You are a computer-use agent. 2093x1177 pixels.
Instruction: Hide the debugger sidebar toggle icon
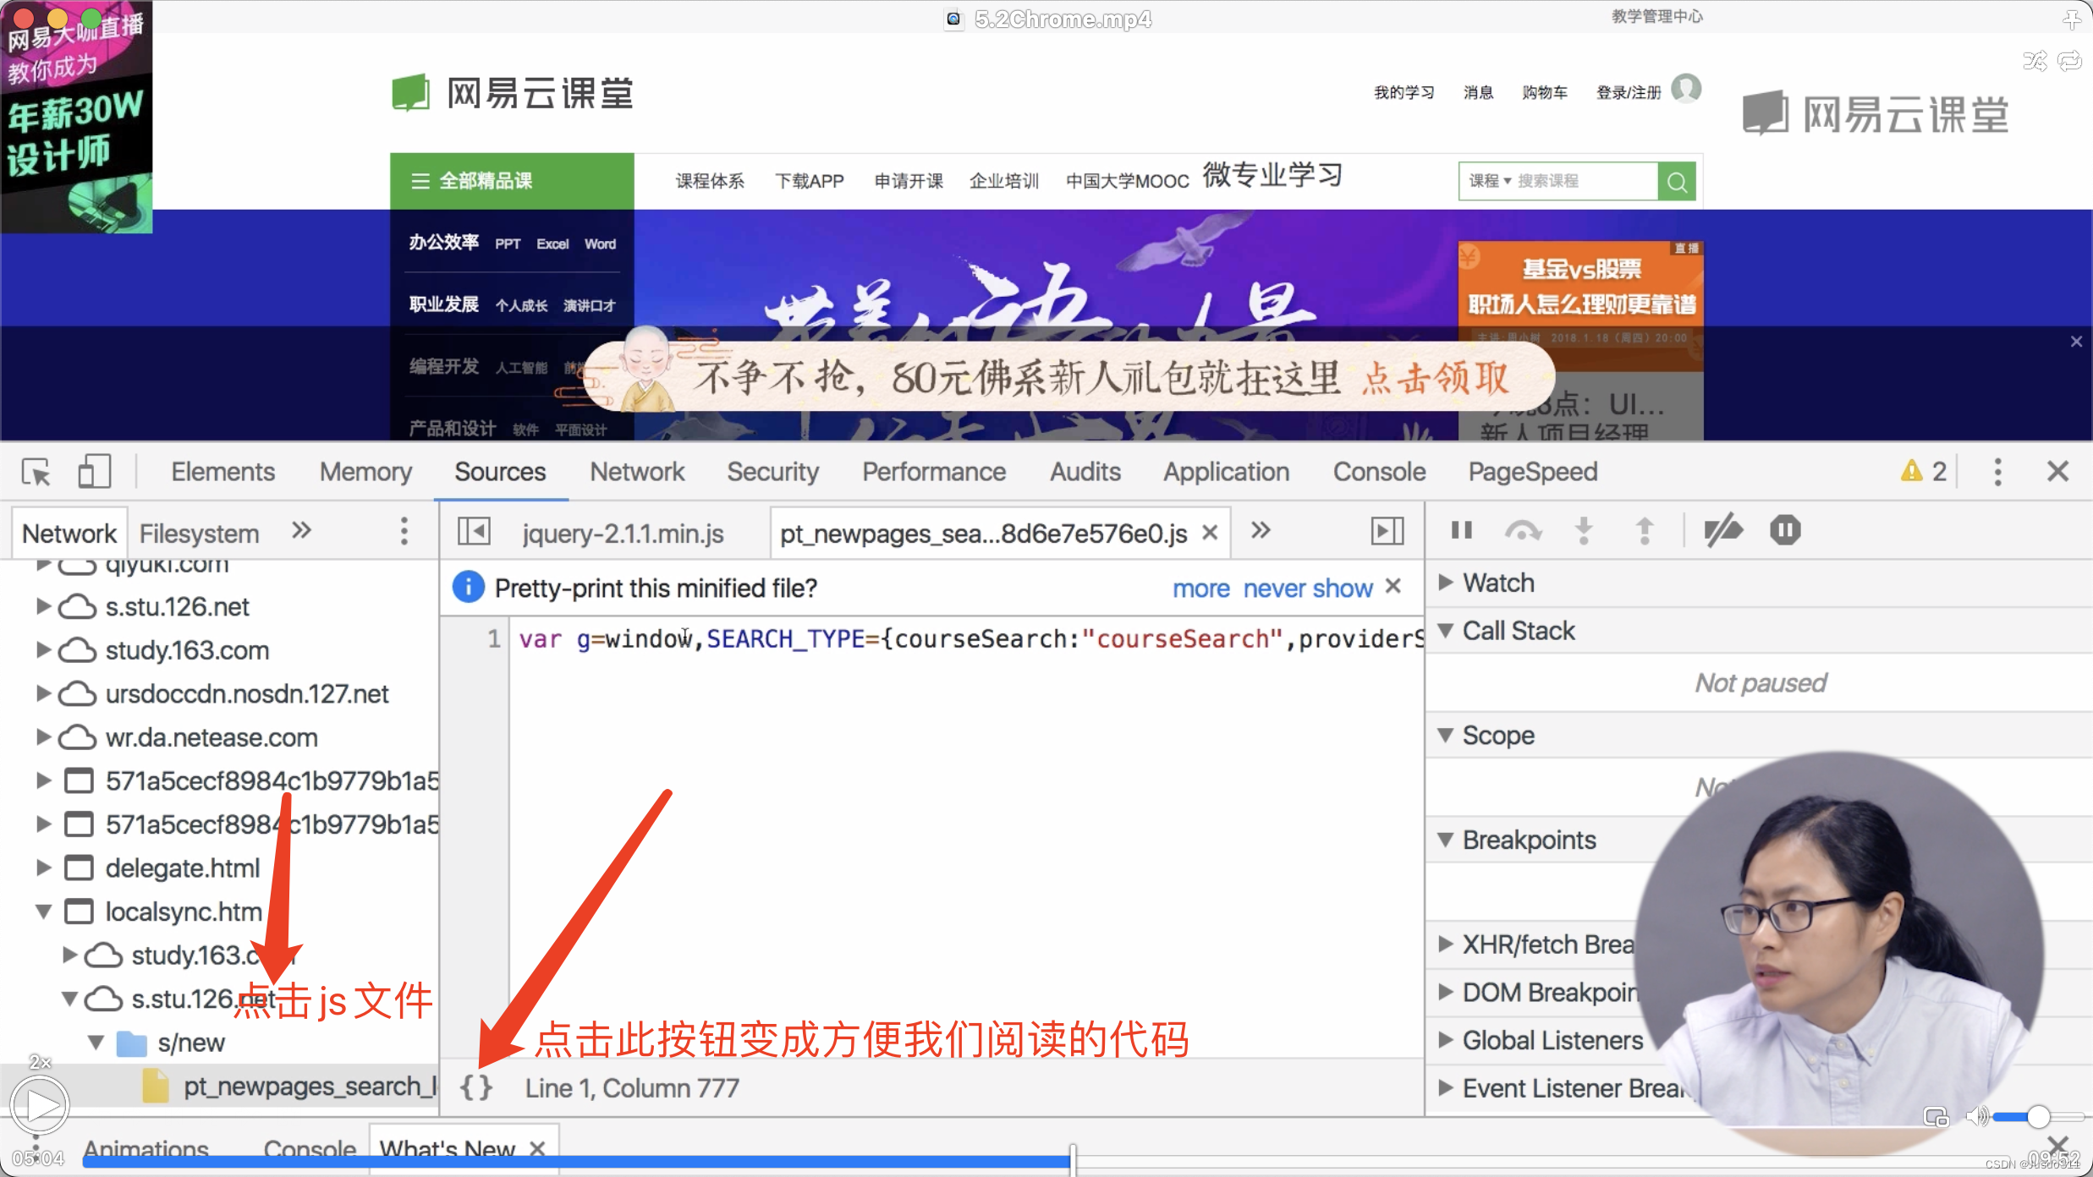1387,531
